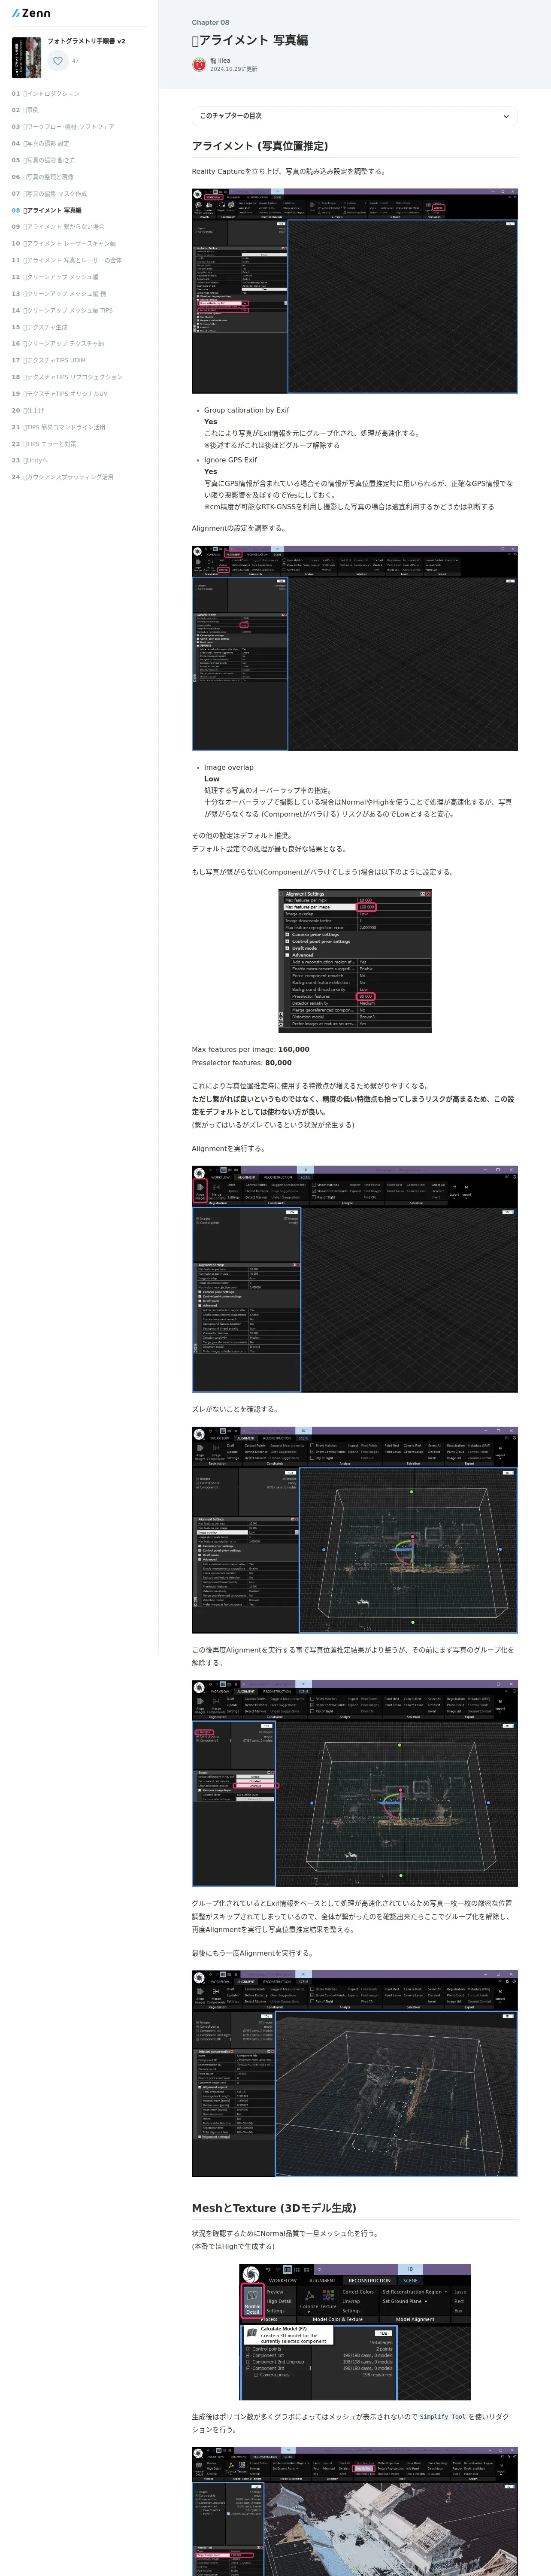This screenshot has height=2576, width=551.
Task: Click the chapter title アライメント 写真編
Action: pyautogui.click(x=250, y=40)
